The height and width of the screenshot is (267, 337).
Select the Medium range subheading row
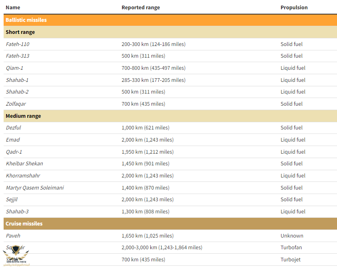click(23, 116)
